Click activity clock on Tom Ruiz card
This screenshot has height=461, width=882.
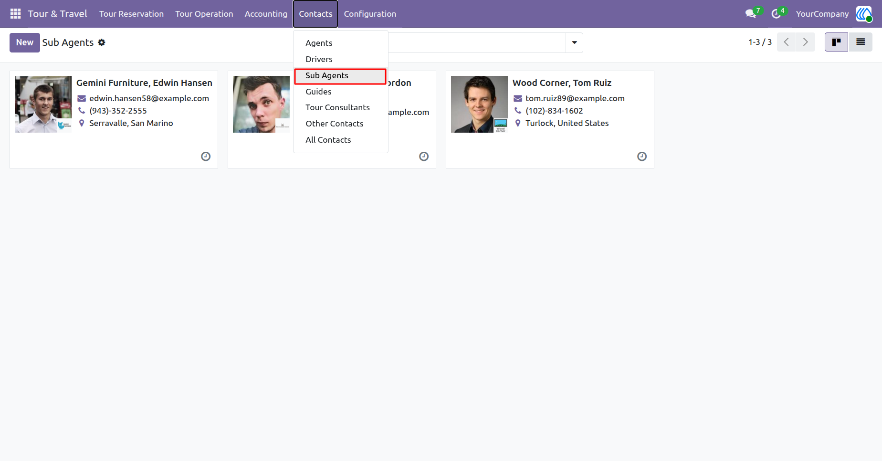pos(642,157)
